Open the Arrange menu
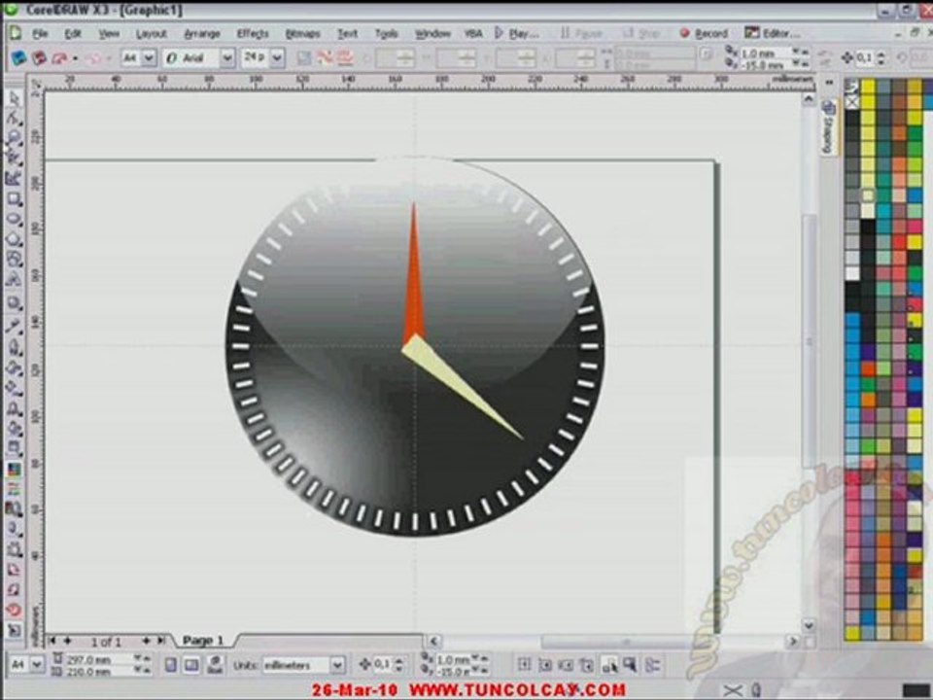The height and width of the screenshot is (700, 933). 202,33
